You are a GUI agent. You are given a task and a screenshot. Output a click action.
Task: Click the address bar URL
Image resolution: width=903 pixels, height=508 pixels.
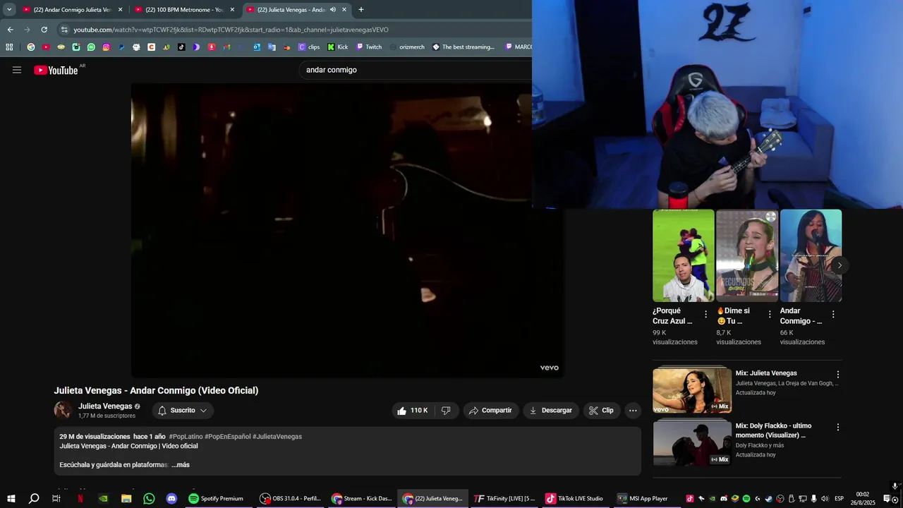[231, 30]
